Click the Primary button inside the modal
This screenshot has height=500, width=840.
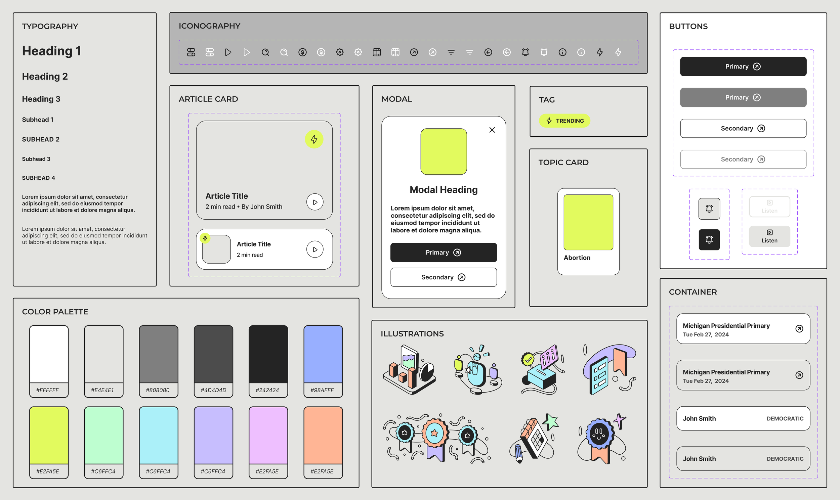coord(443,253)
